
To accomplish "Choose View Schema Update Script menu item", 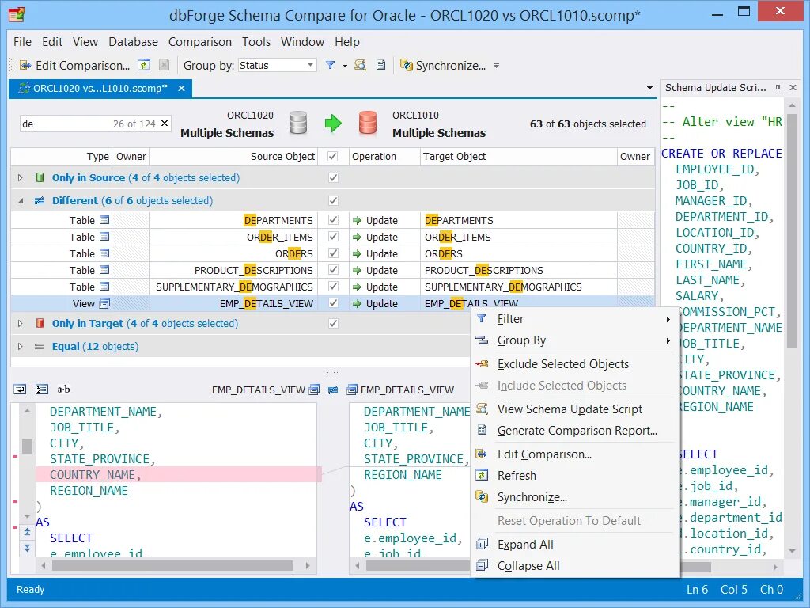I will click(x=574, y=409).
